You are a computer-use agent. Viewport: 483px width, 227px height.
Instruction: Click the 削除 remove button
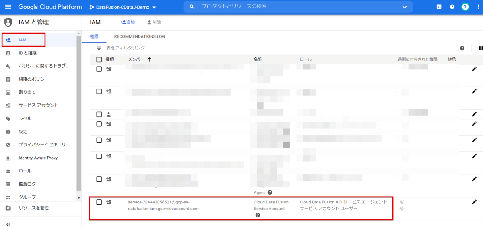(153, 22)
